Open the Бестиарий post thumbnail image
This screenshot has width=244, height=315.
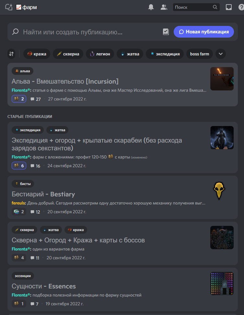(x=219, y=191)
